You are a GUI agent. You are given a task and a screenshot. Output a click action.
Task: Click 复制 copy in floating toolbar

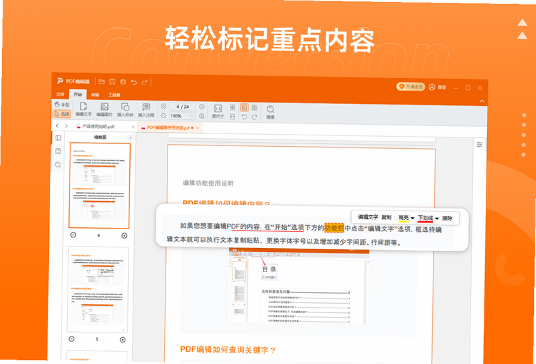click(387, 217)
